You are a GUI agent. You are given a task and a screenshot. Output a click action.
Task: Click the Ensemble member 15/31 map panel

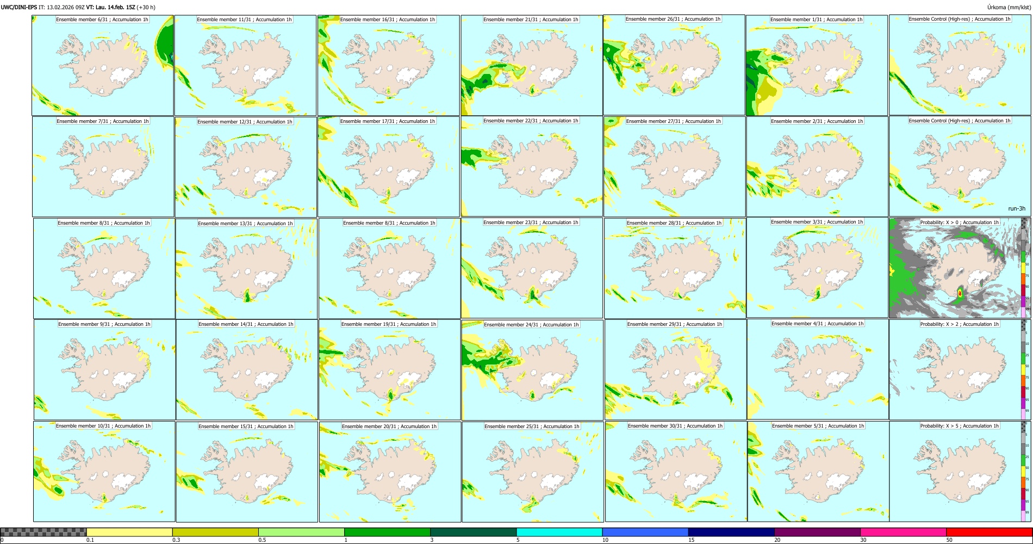coord(247,472)
